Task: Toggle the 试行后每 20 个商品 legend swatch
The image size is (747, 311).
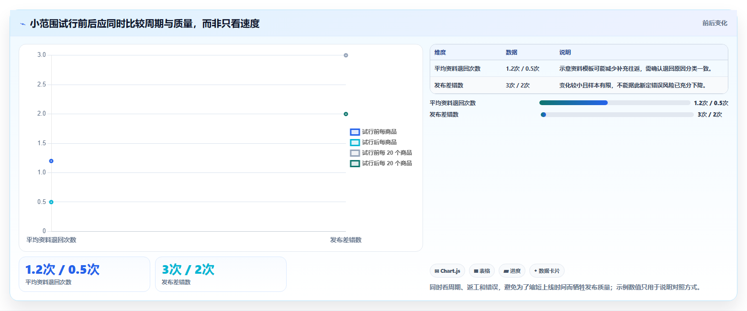Action: tap(355, 163)
